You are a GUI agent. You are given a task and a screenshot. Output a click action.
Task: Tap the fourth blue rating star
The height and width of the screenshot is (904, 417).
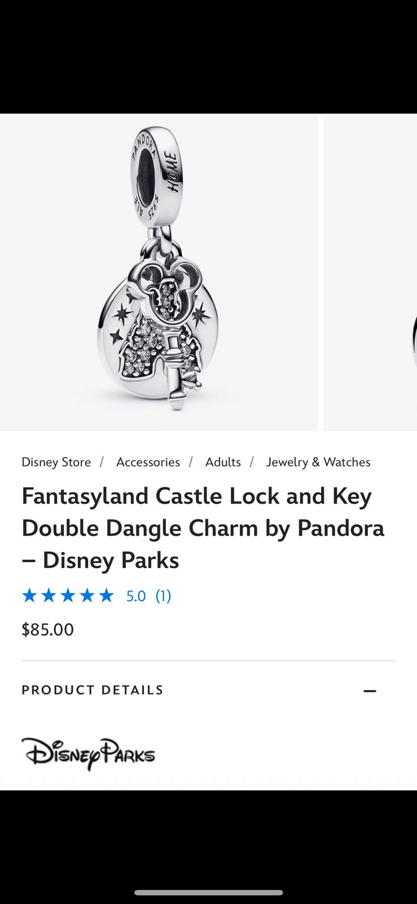coord(87,596)
